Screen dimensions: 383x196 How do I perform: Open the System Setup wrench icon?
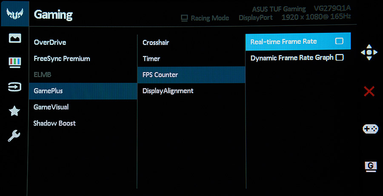coord(14,136)
